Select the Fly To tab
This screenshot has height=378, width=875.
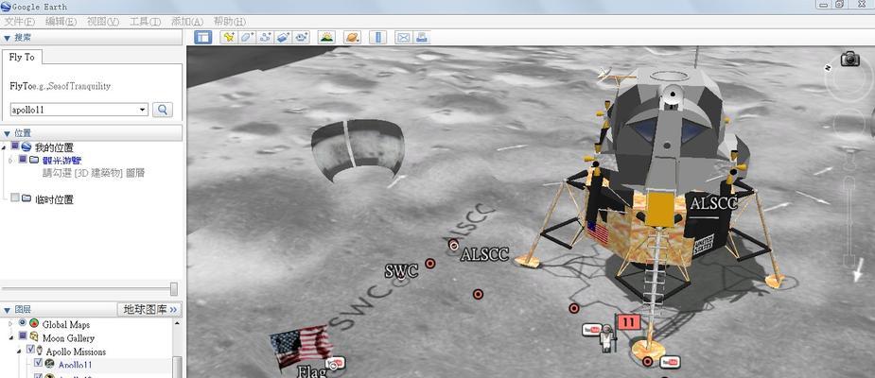22,57
